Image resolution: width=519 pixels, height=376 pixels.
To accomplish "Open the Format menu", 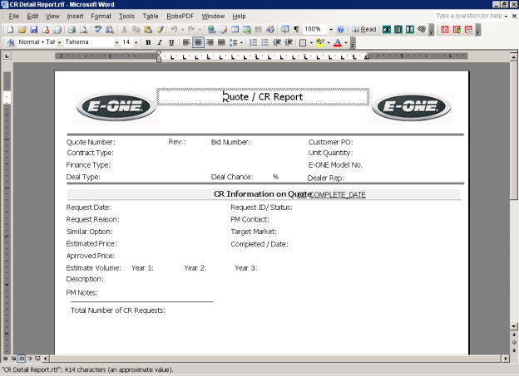I will 101,17.
